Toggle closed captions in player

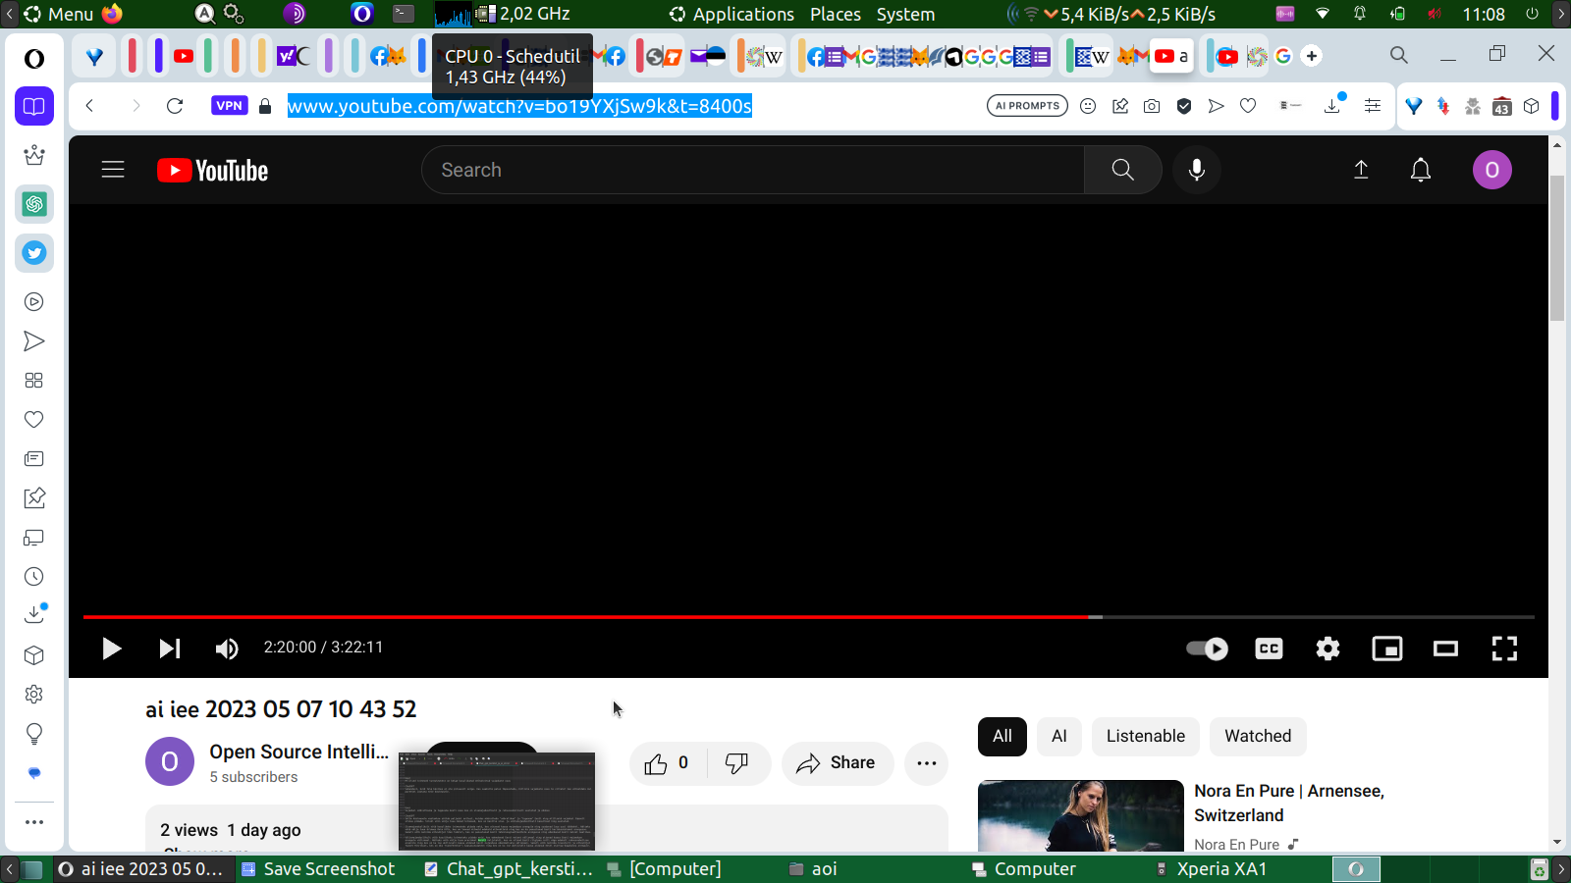coord(1269,649)
